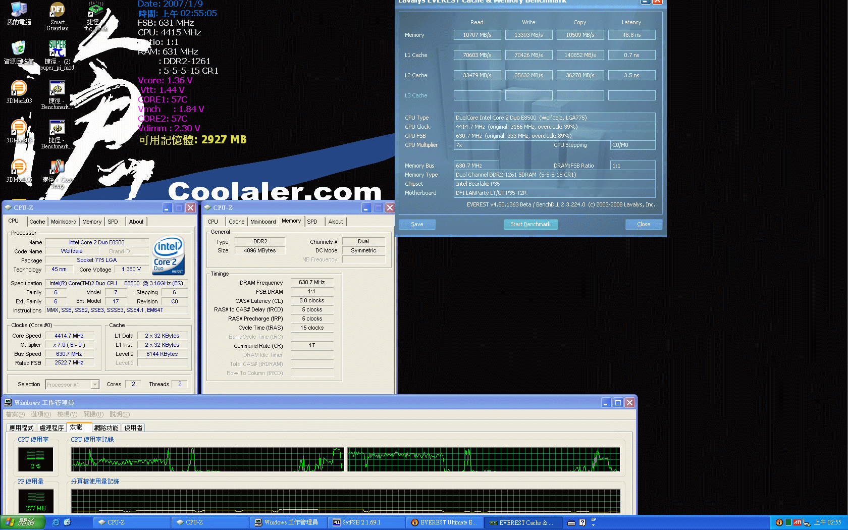Launch the 3DMark06 desktop shortcut
The height and width of the screenshot is (530, 848).
19,170
